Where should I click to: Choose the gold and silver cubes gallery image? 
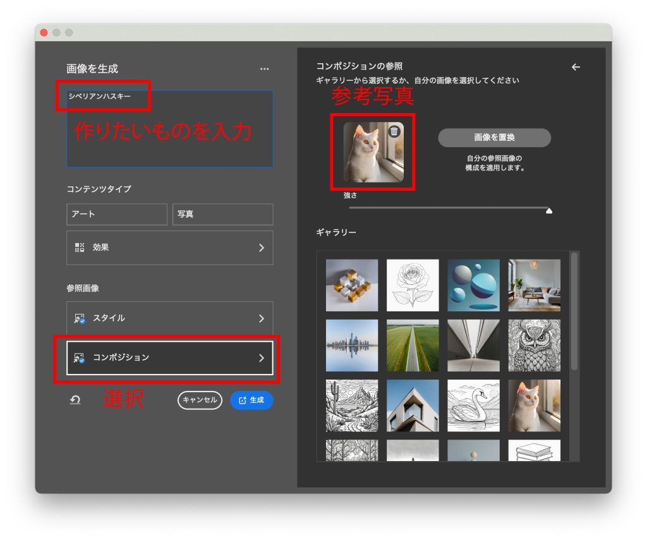(351, 285)
